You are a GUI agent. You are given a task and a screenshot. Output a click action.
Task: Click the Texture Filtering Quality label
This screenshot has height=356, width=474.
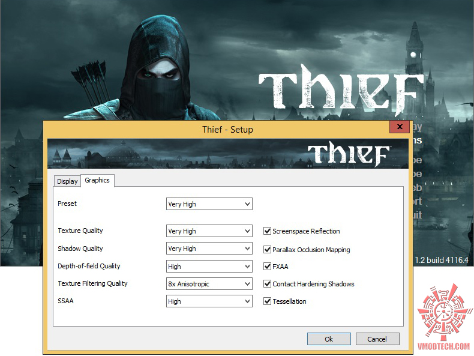[92, 283]
